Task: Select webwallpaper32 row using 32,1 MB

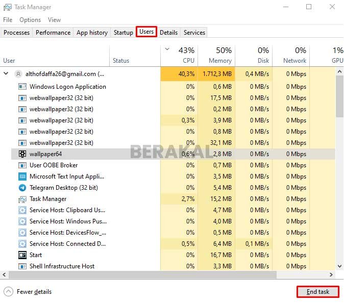Action: point(173,143)
